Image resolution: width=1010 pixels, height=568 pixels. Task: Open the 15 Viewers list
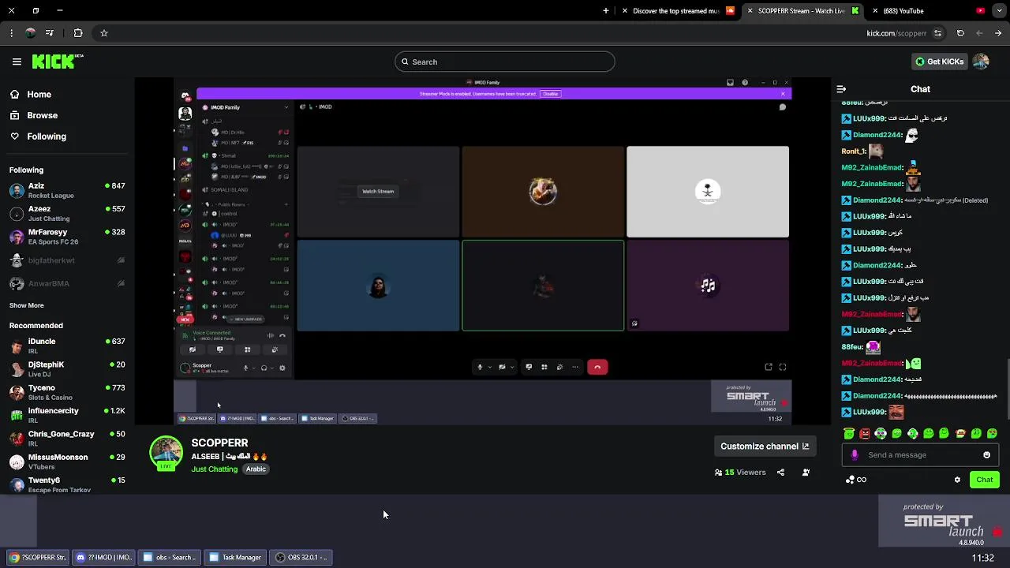pos(740,473)
